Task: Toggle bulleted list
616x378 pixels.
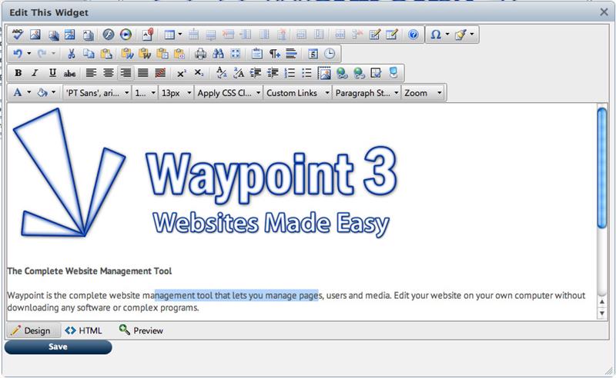Action: 306,73
